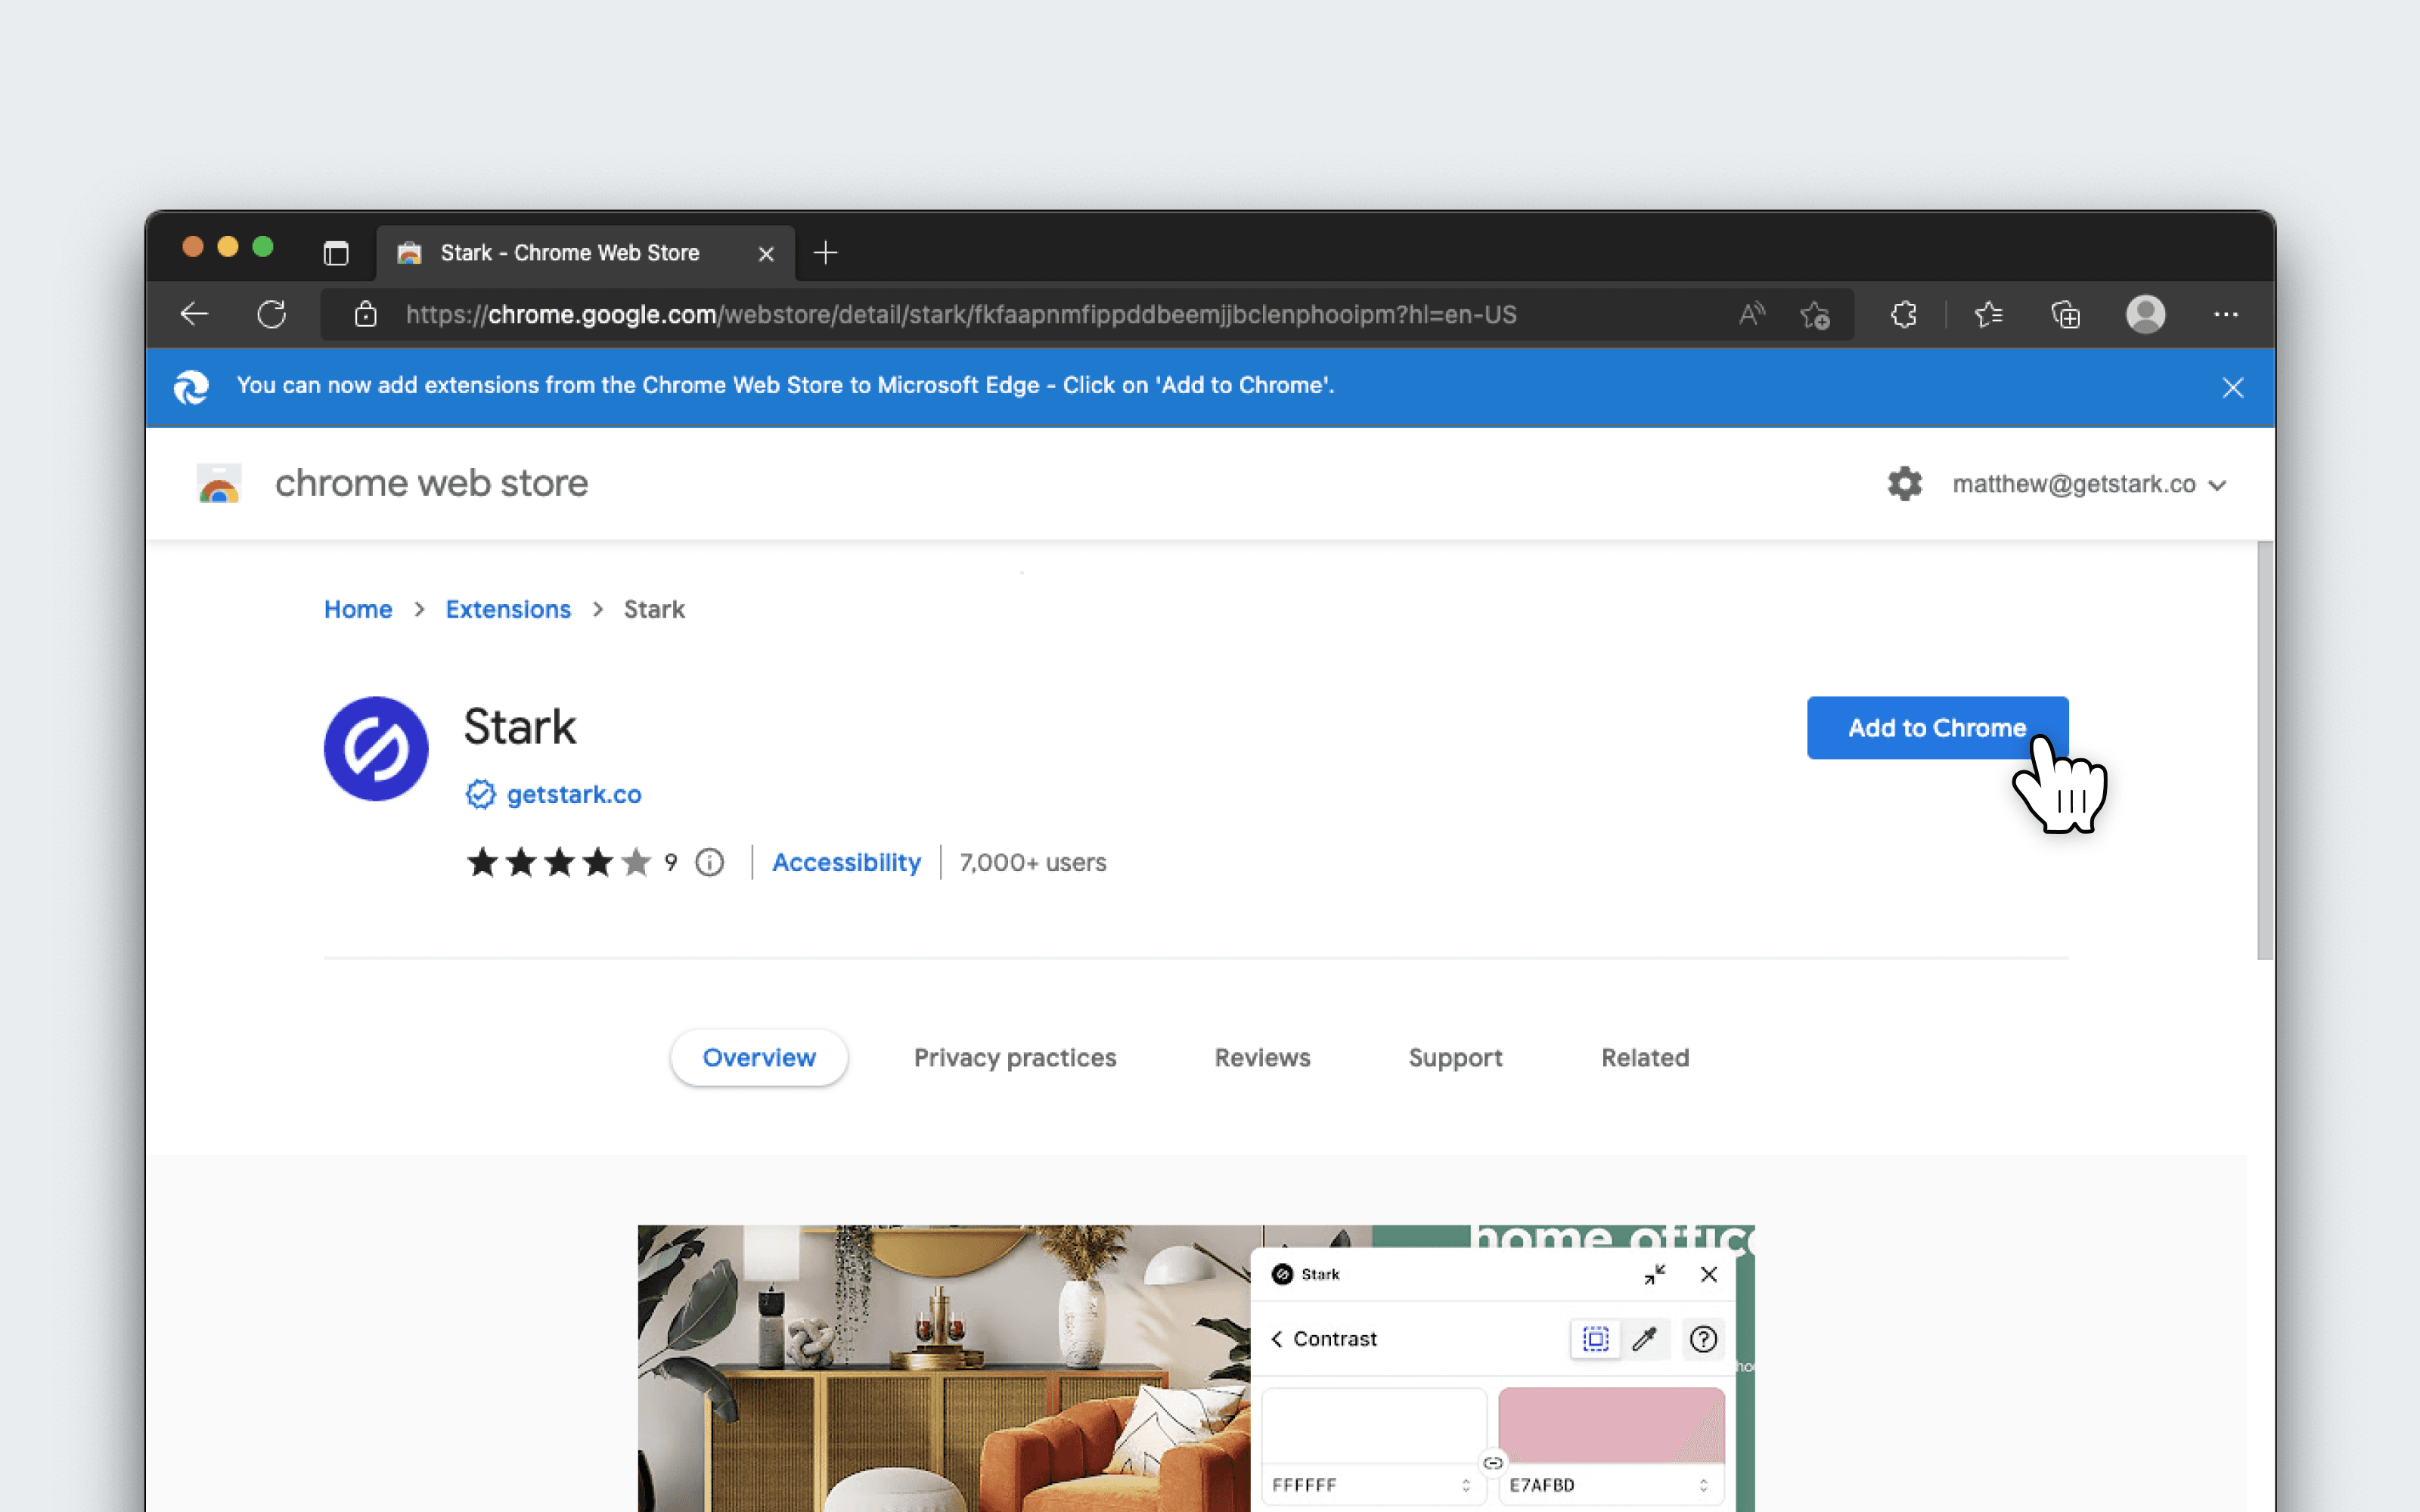
Task: Click the eyedropper icon in Stark panel
Action: click(x=1643, y=1338)
